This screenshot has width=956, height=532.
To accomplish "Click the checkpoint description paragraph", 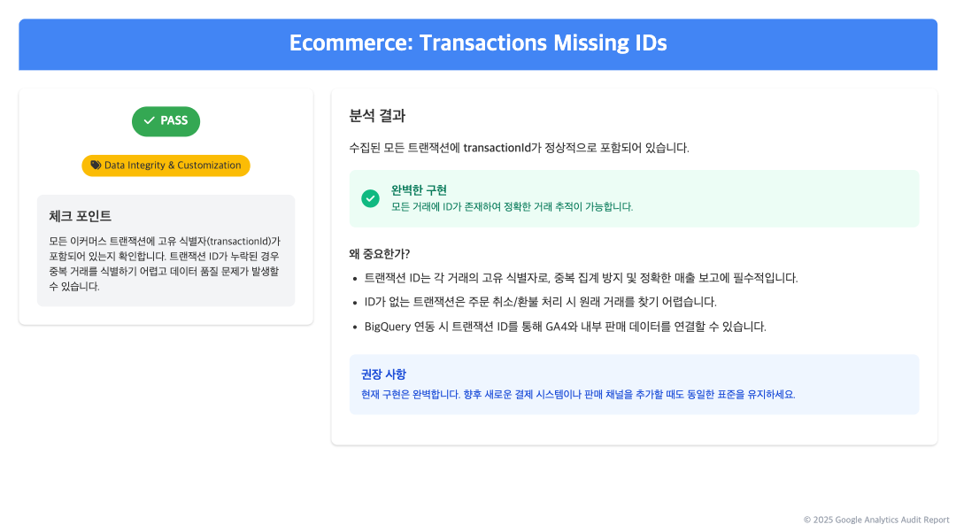I will click(x=165, y=264).
